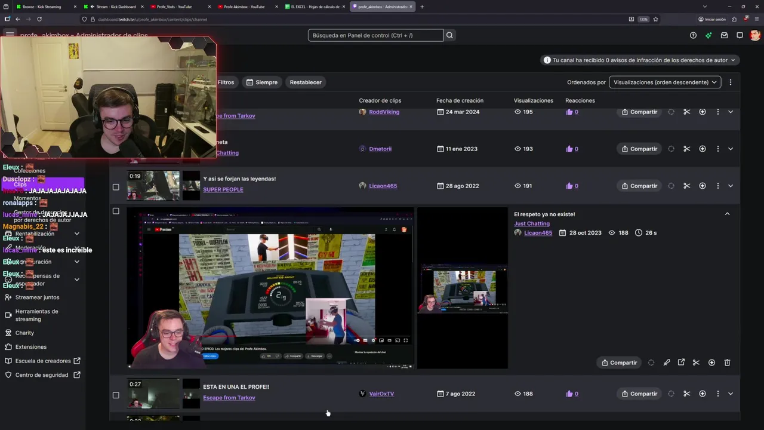Select checkbox for expanded 'El respeto ya no existe!' clip
The height and width of the screenshot is (430, 764).
(116, 211)
